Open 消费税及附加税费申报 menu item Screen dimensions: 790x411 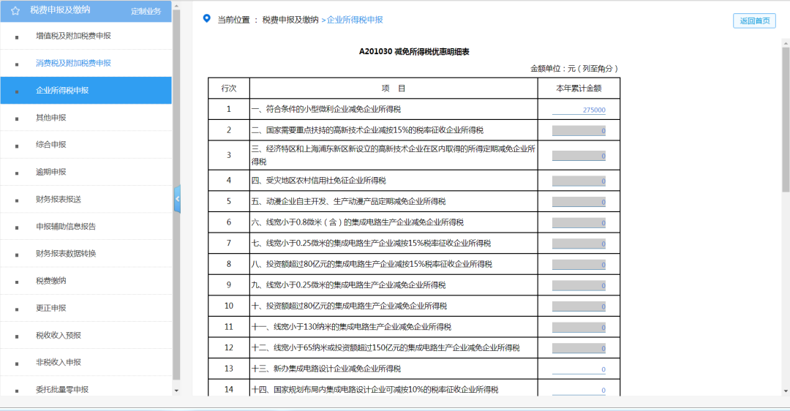(x=86, y=63)
